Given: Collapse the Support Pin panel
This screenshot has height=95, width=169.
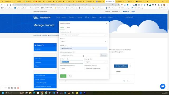Looking at the screenshot, I should coord(55,45).
